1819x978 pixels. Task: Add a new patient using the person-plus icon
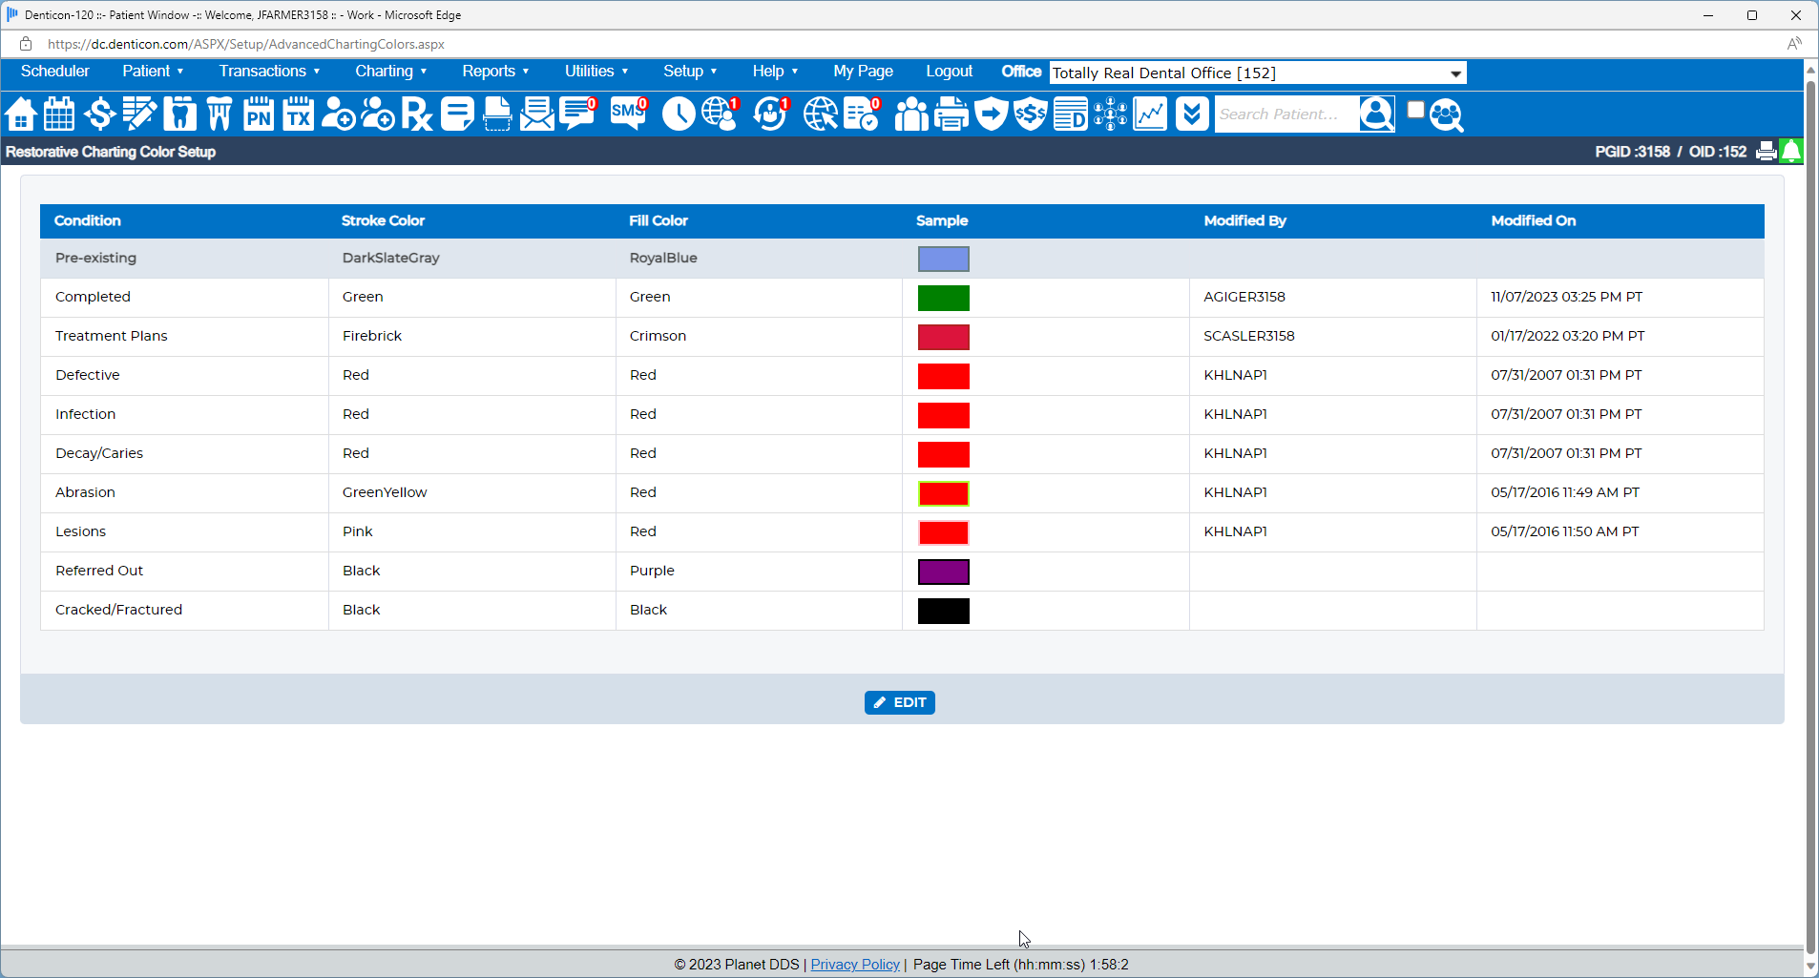(x=339, y=114)
